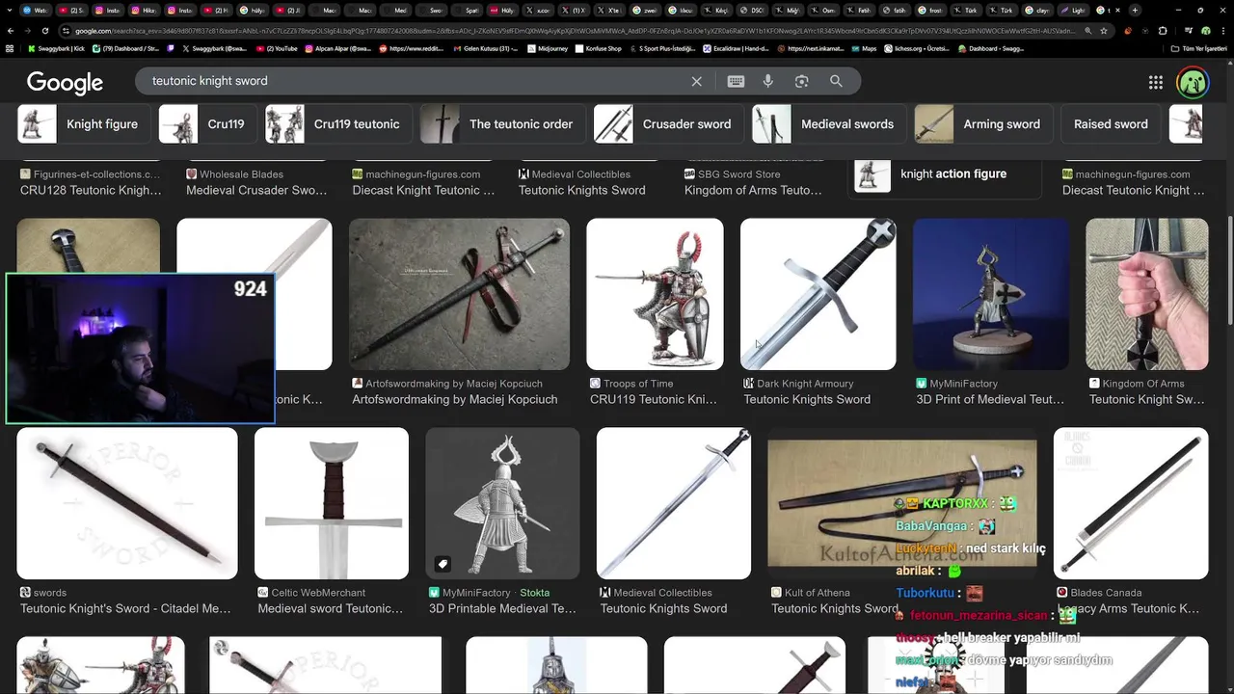Open Artofswordmaking by Maciej Kopciuch sword image
This screenshot has width=1234, height=694.
click(459, 294)
